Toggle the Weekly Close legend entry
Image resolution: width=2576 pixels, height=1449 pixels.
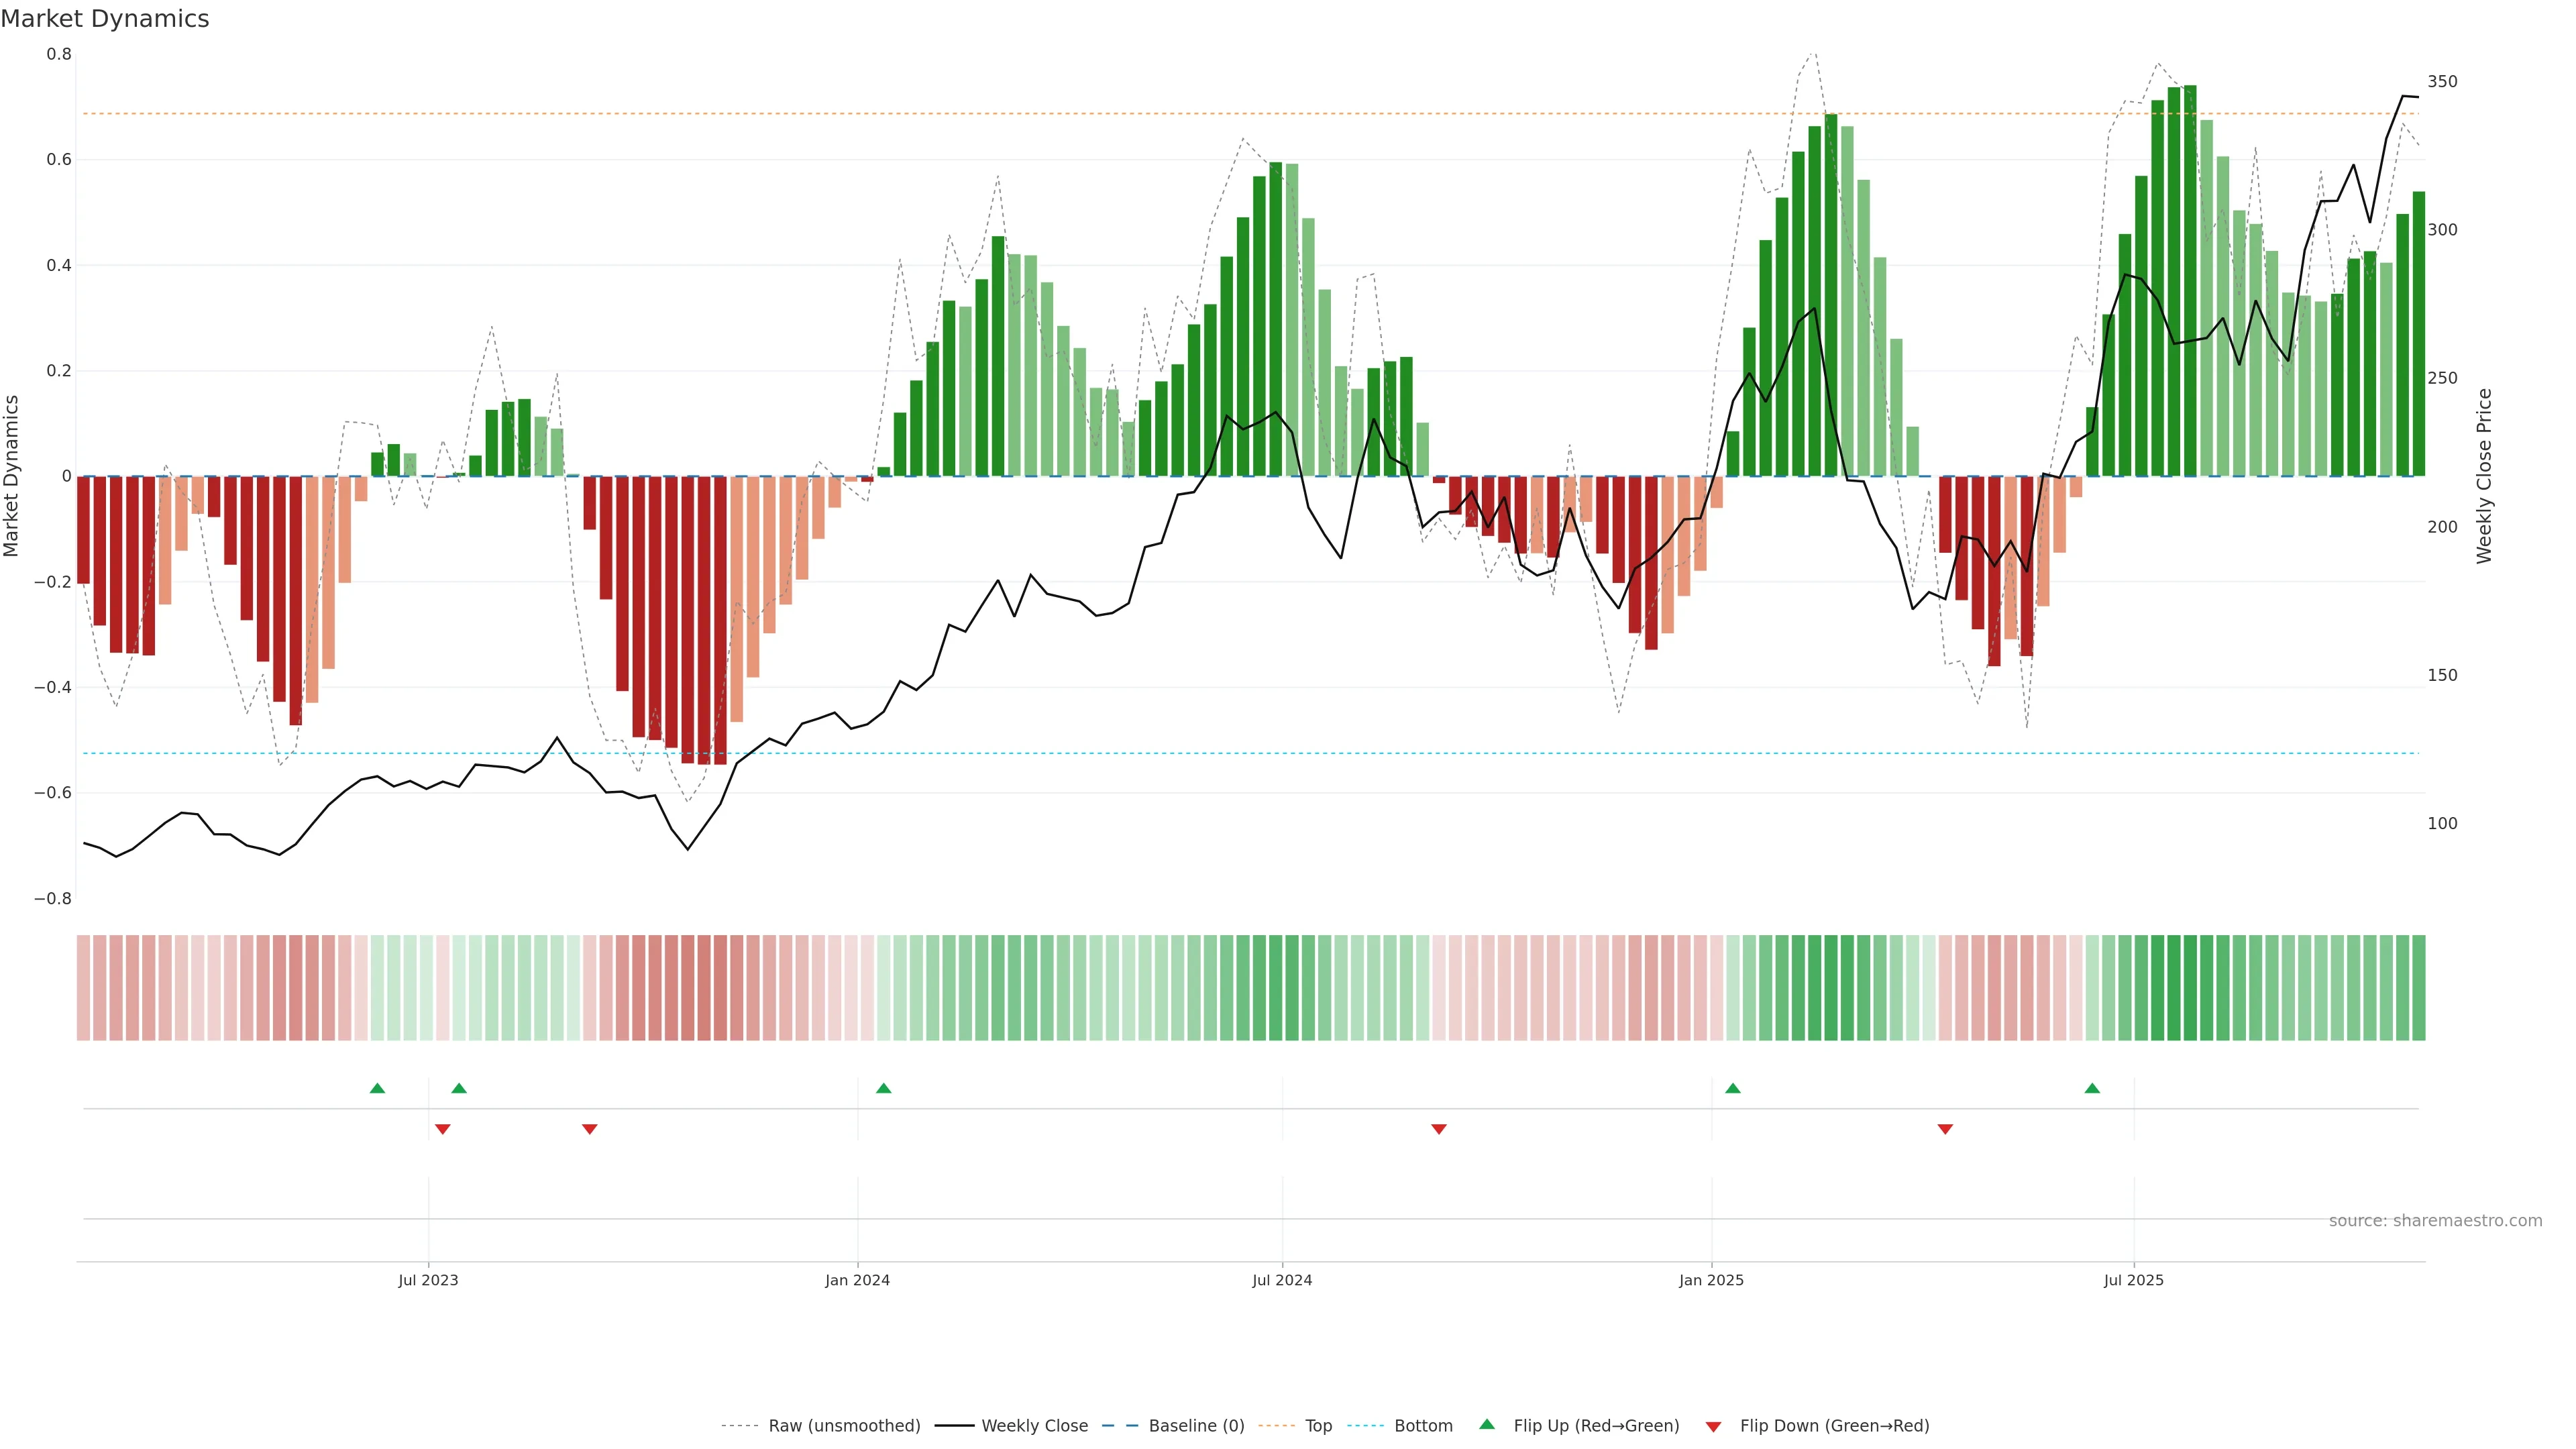(1034, 1425)
